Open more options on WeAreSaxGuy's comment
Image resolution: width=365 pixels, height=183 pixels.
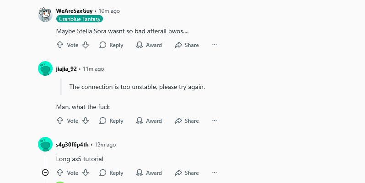pyautogui.click(x=215, y=45)
